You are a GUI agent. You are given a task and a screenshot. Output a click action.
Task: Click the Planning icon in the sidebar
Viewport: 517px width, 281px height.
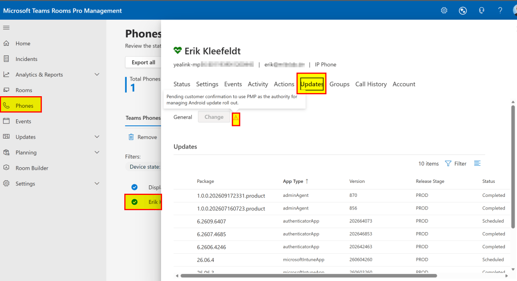pyautogui.click(x=6, y=152)
